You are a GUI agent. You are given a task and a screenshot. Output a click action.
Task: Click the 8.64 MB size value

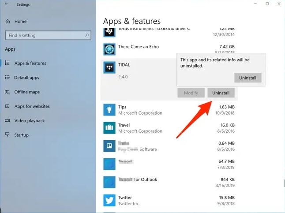[x=226, y=143]
